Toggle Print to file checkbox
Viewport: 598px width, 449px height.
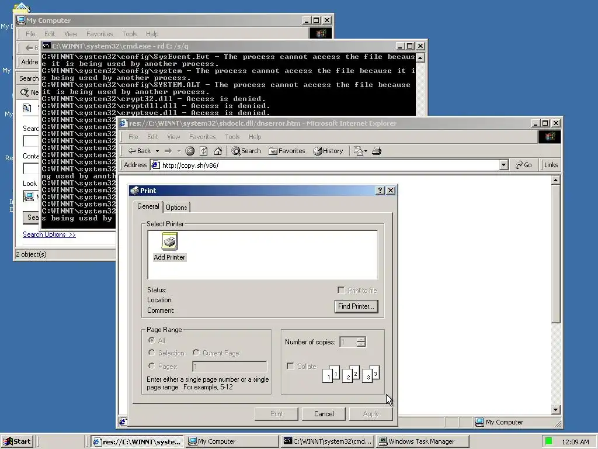341,290
